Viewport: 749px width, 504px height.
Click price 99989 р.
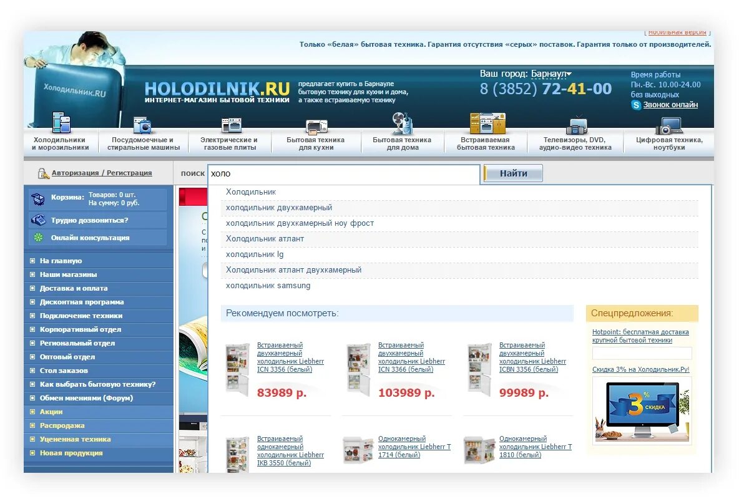tap(524, 393)
